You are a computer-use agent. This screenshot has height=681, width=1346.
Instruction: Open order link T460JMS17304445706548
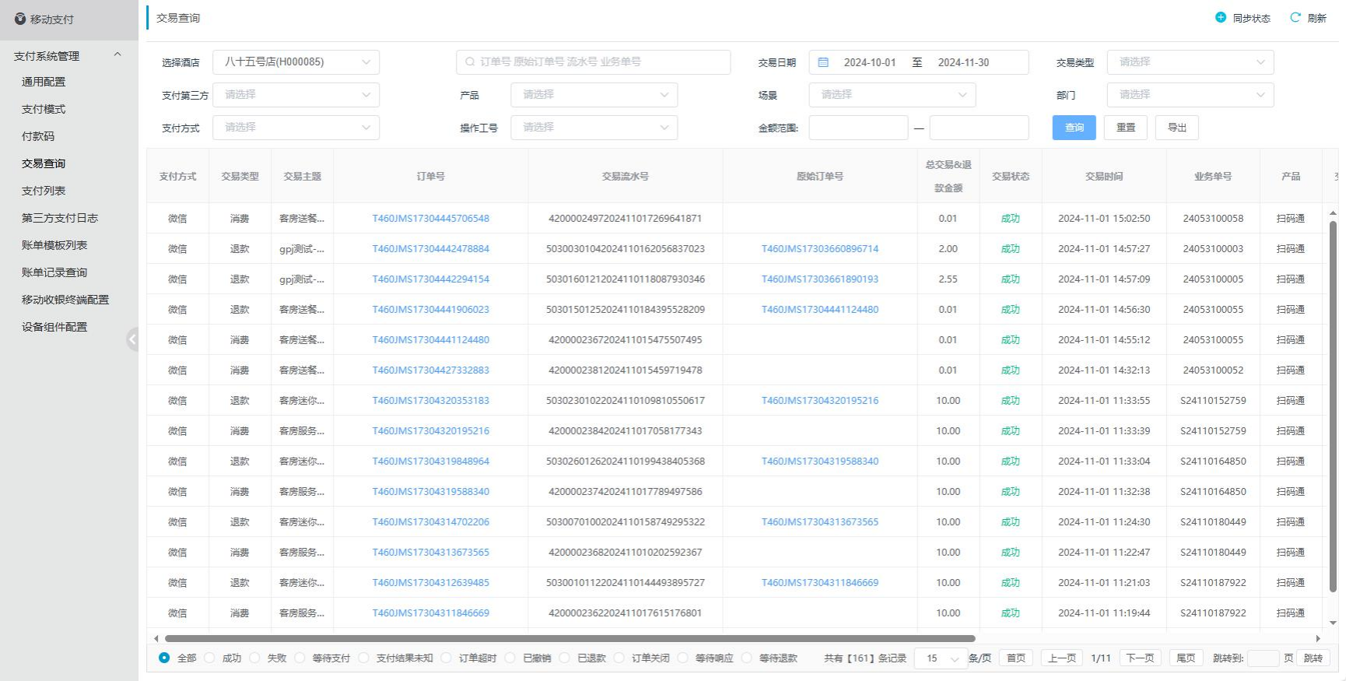coord(430,219)
